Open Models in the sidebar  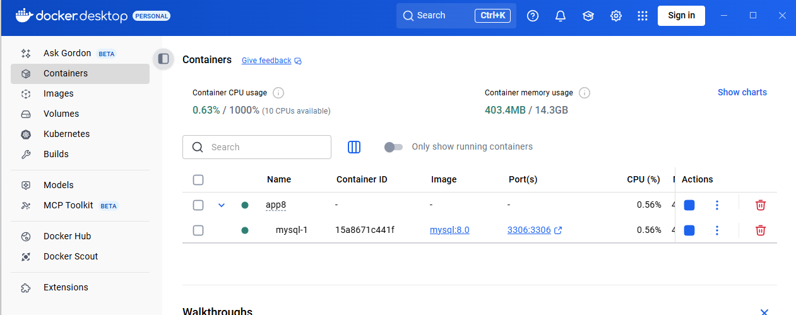point(80,185)
